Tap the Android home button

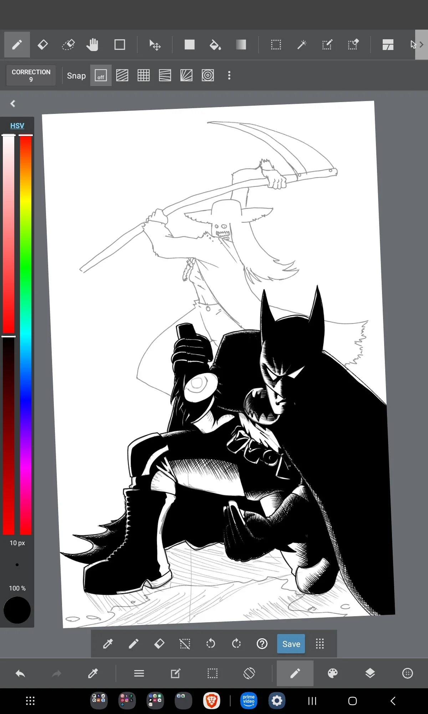click(x=352, y=701)
